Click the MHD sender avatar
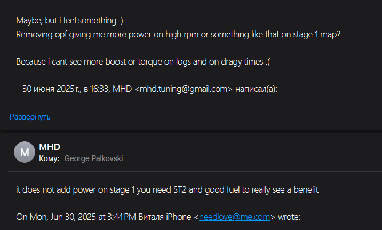The image size is (382, 230). pos(25,152)
